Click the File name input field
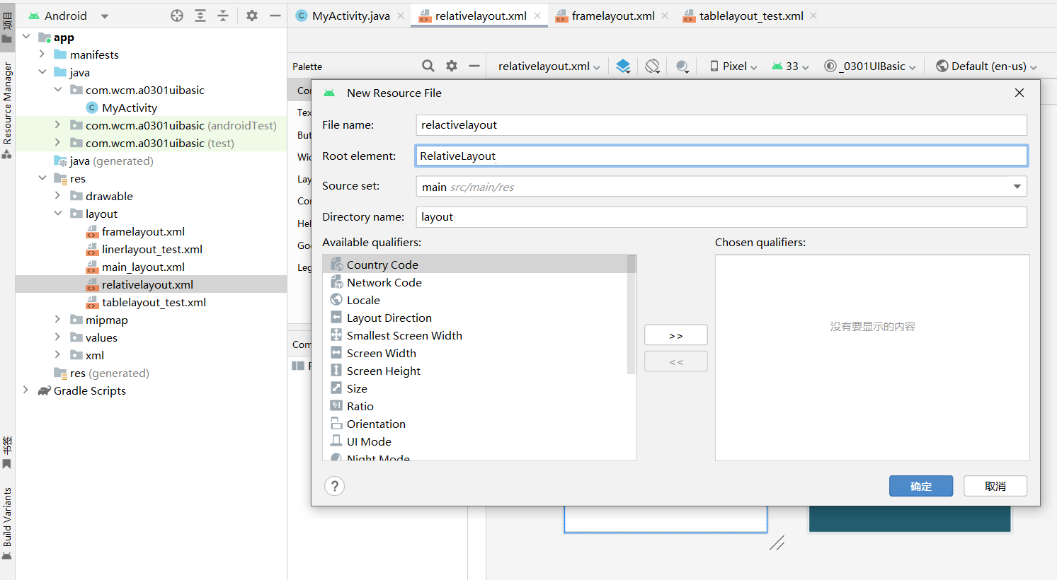Image resolution: width=1057 pixels, height=580 pixels. (721, 125)
